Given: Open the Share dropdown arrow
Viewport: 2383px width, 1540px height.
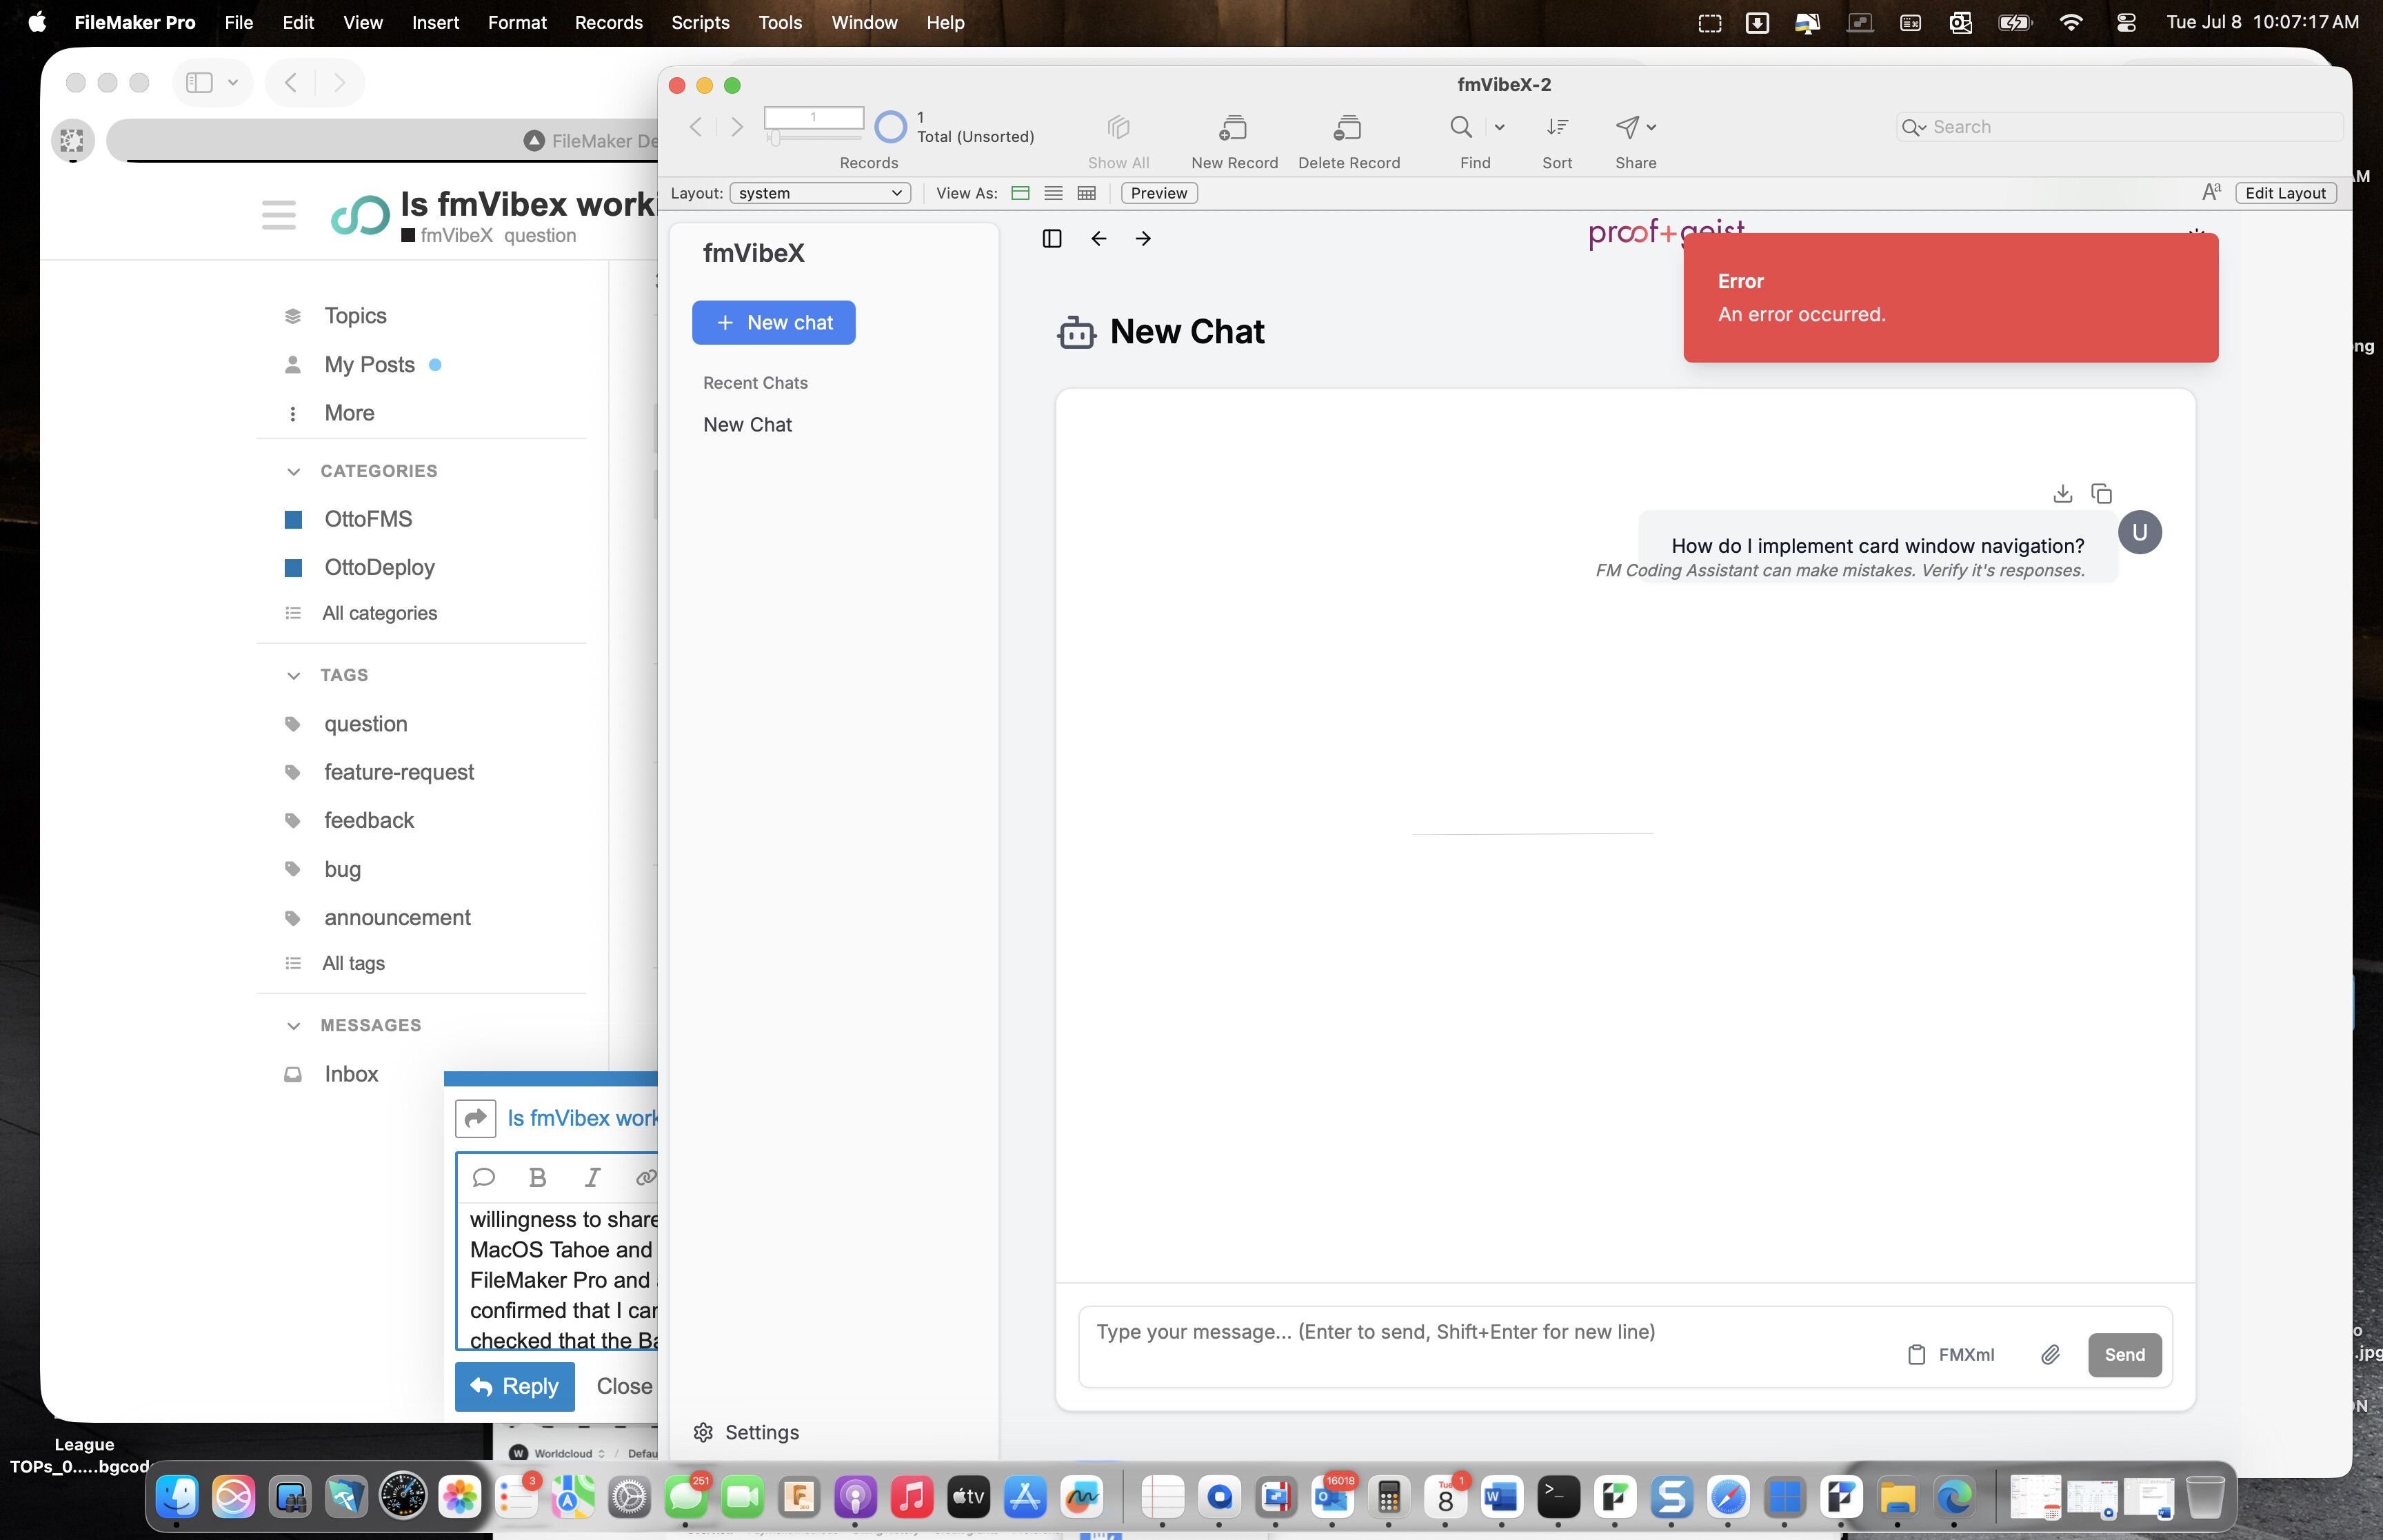Looking at the screenshot, I should [1651, 127].
